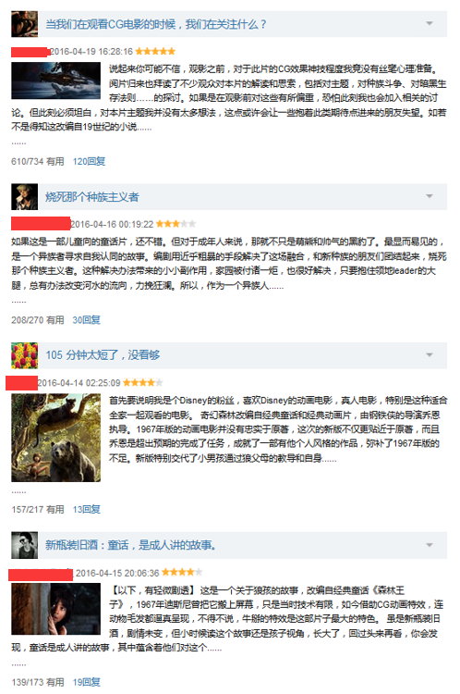
Task: View 30回复 replies of second review
Action: coord(86,320)
